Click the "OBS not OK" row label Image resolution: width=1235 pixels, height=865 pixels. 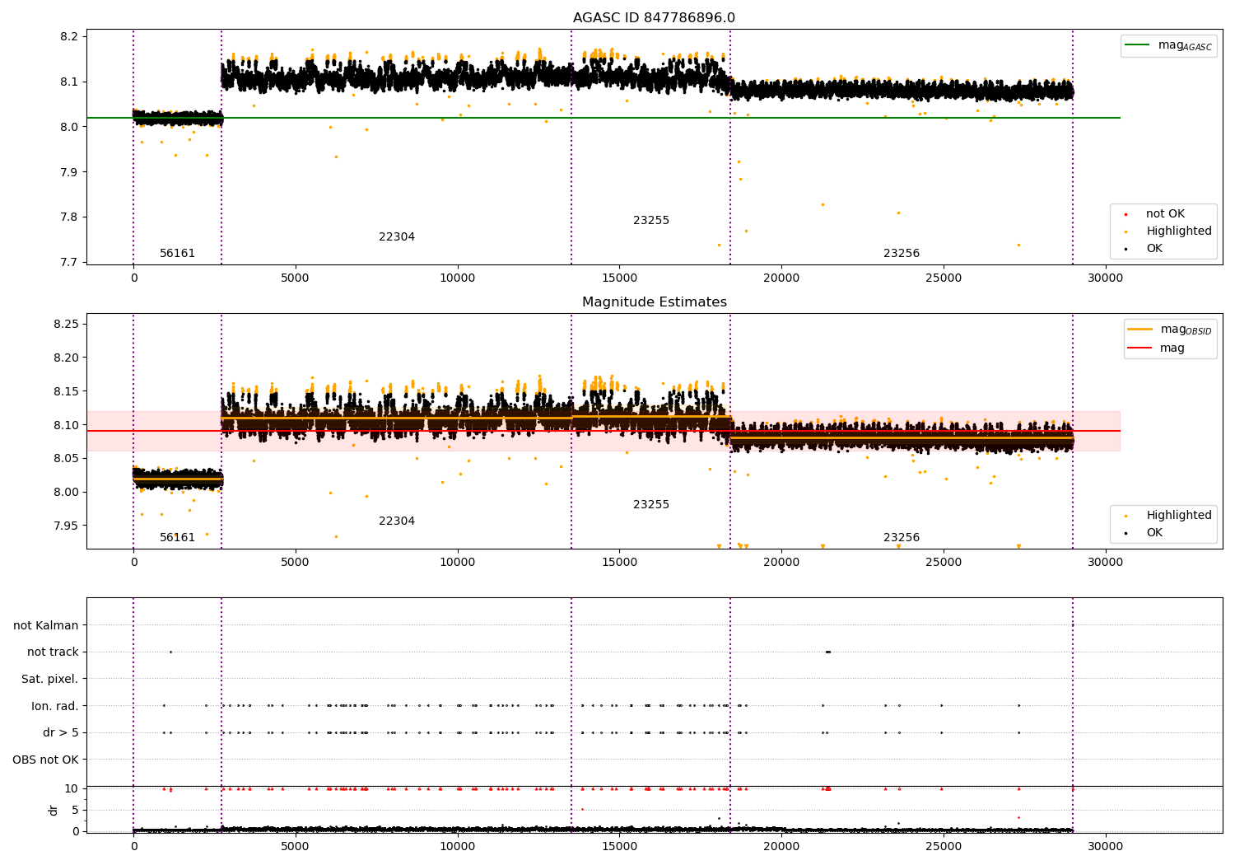tap(46, 760)
